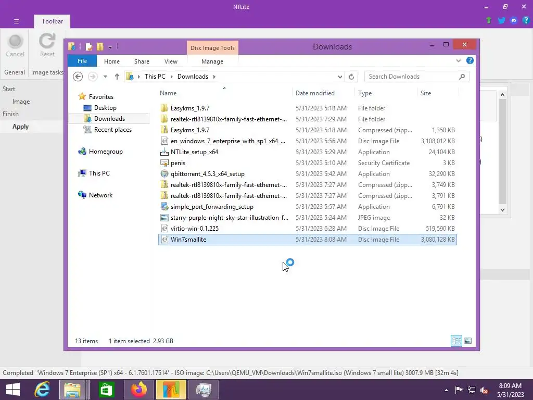533x400 pixels.
Task: Click the Apply item in NTLite sidebar
Action: (x=20, y=127)
